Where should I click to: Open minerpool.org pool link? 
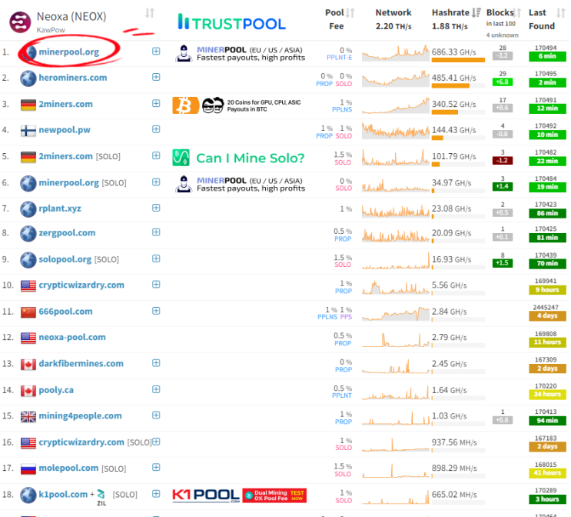pos(69,52)
